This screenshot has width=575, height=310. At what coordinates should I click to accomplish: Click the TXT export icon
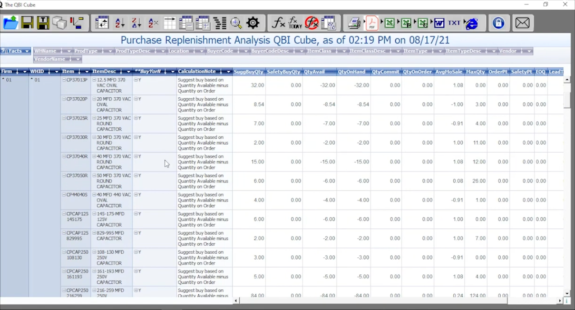(454, 23)
